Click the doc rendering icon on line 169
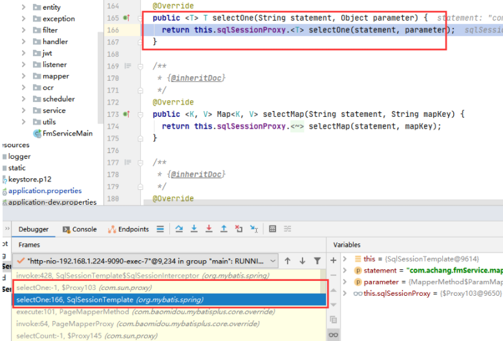The image size is (503, 341). point(127,66)
